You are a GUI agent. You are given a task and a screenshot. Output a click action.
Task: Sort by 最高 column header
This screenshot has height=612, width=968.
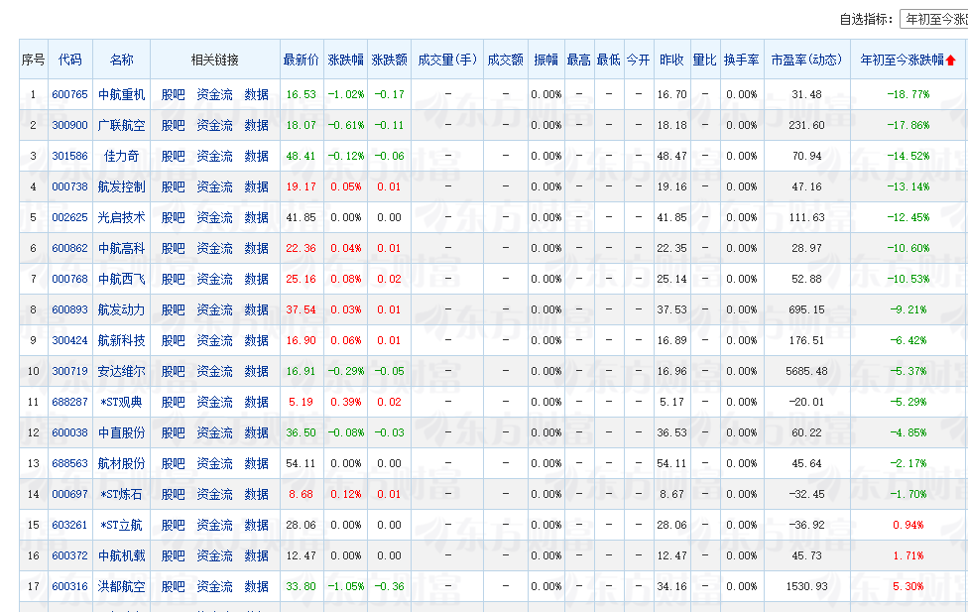(x=578, y=60)
